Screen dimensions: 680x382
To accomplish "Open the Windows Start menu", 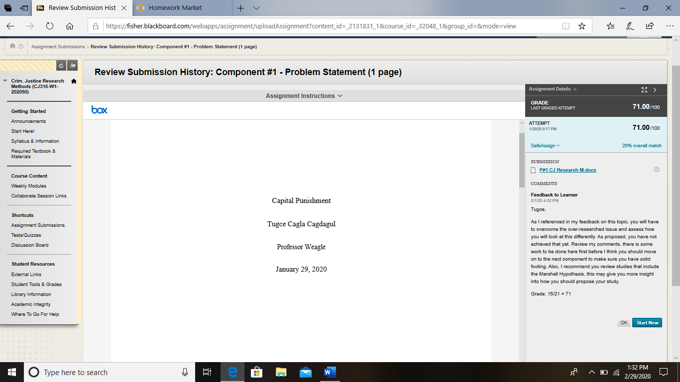I will coord(11,372).
